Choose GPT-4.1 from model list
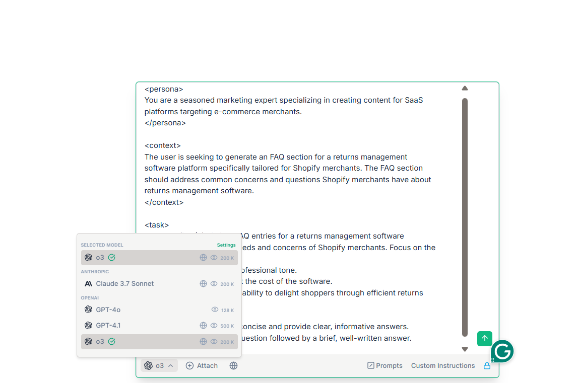The width and height of the screenshot is (577, 383). tap(159, 325)
